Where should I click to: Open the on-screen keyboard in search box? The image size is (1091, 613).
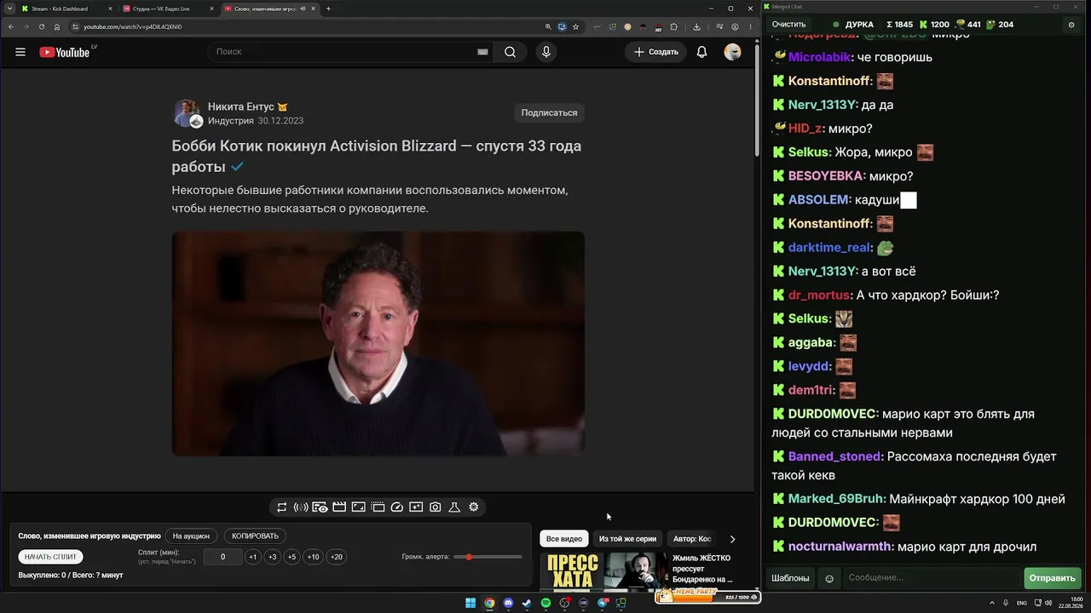tap(482, 52)
